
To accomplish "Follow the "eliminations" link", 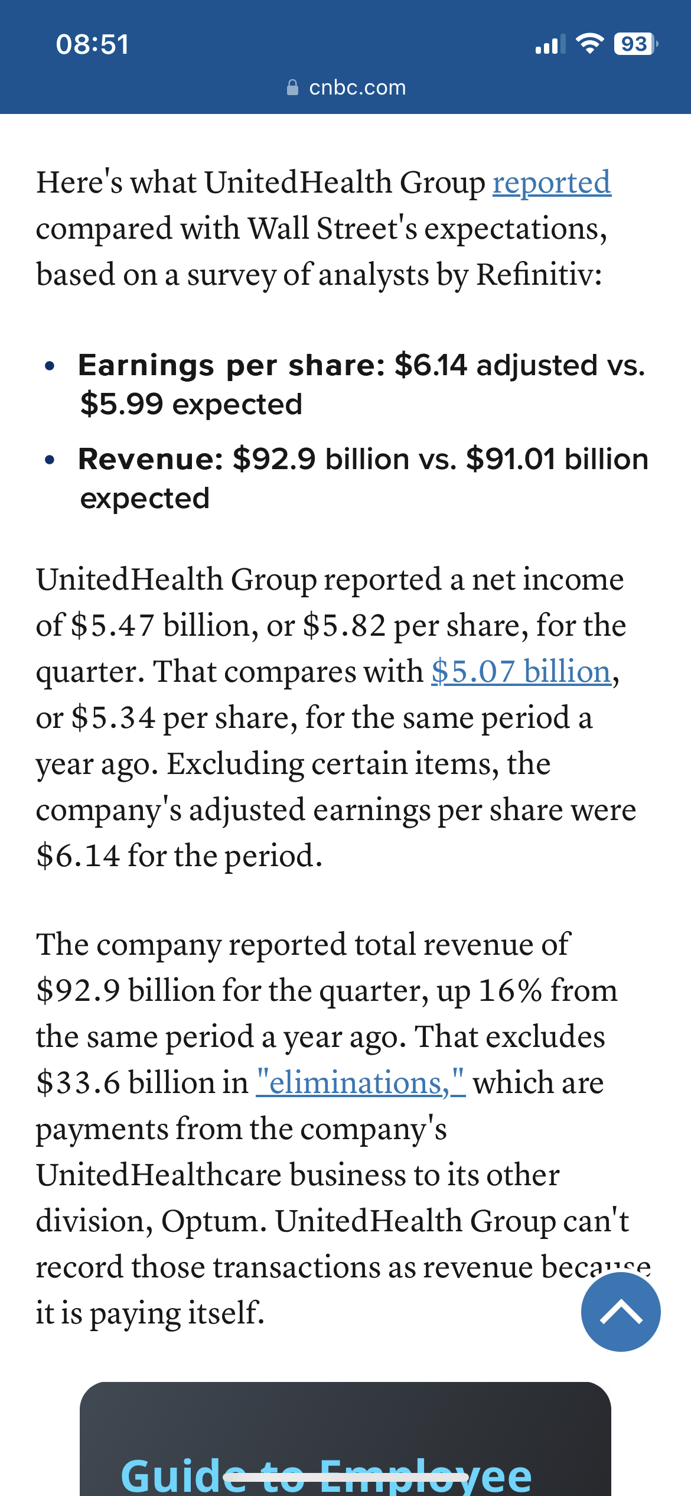I will coord(360,1083).
